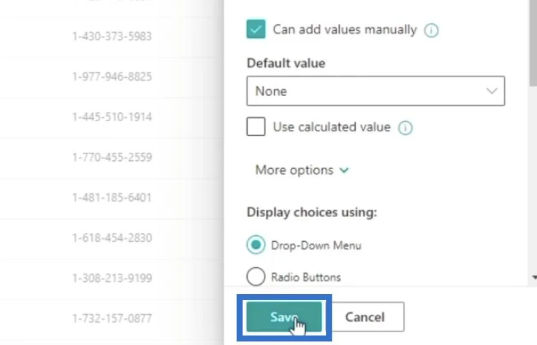The image size is (537, 345).
Task: Select phone number 1-770-455-2559
Action: [x=112, y=157]
